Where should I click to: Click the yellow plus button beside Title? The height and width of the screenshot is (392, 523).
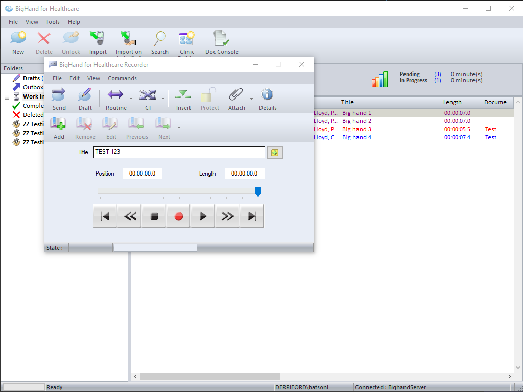tap(275, 152)
